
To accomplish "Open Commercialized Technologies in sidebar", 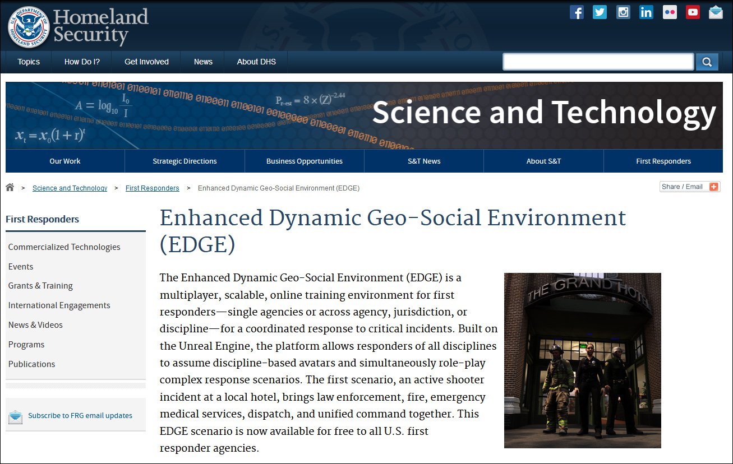I will [64, 247].
